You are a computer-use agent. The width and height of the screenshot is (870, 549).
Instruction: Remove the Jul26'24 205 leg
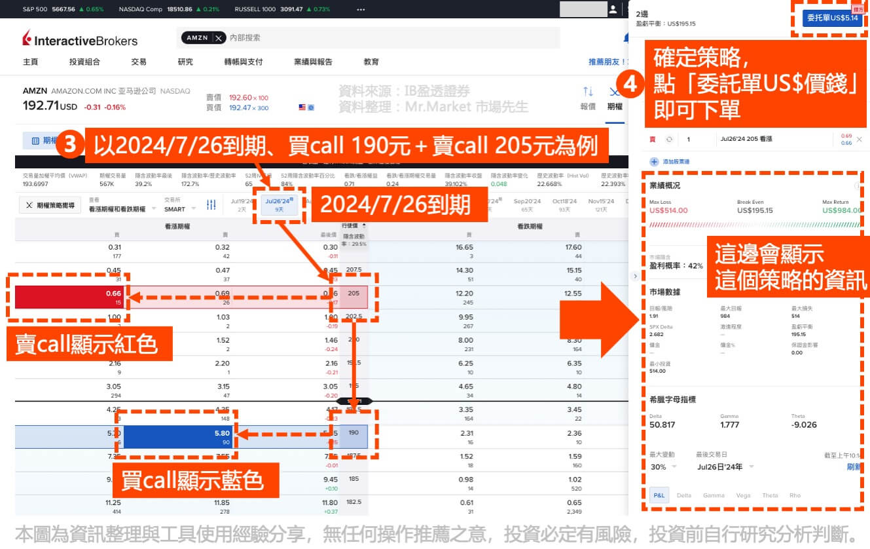860,139
